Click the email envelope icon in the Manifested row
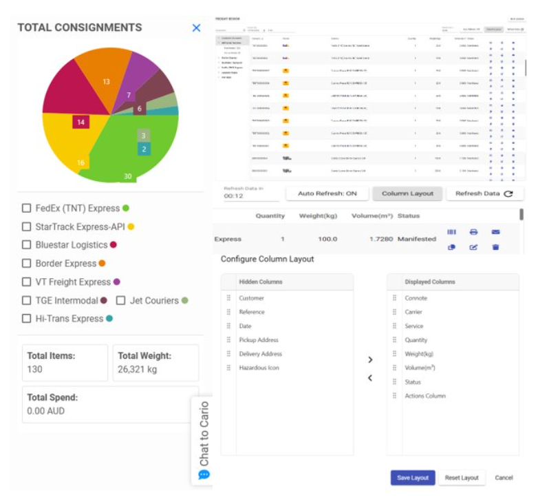Image resolution: width=549 pixels, height=502 pixels. [x=495, y=232]
